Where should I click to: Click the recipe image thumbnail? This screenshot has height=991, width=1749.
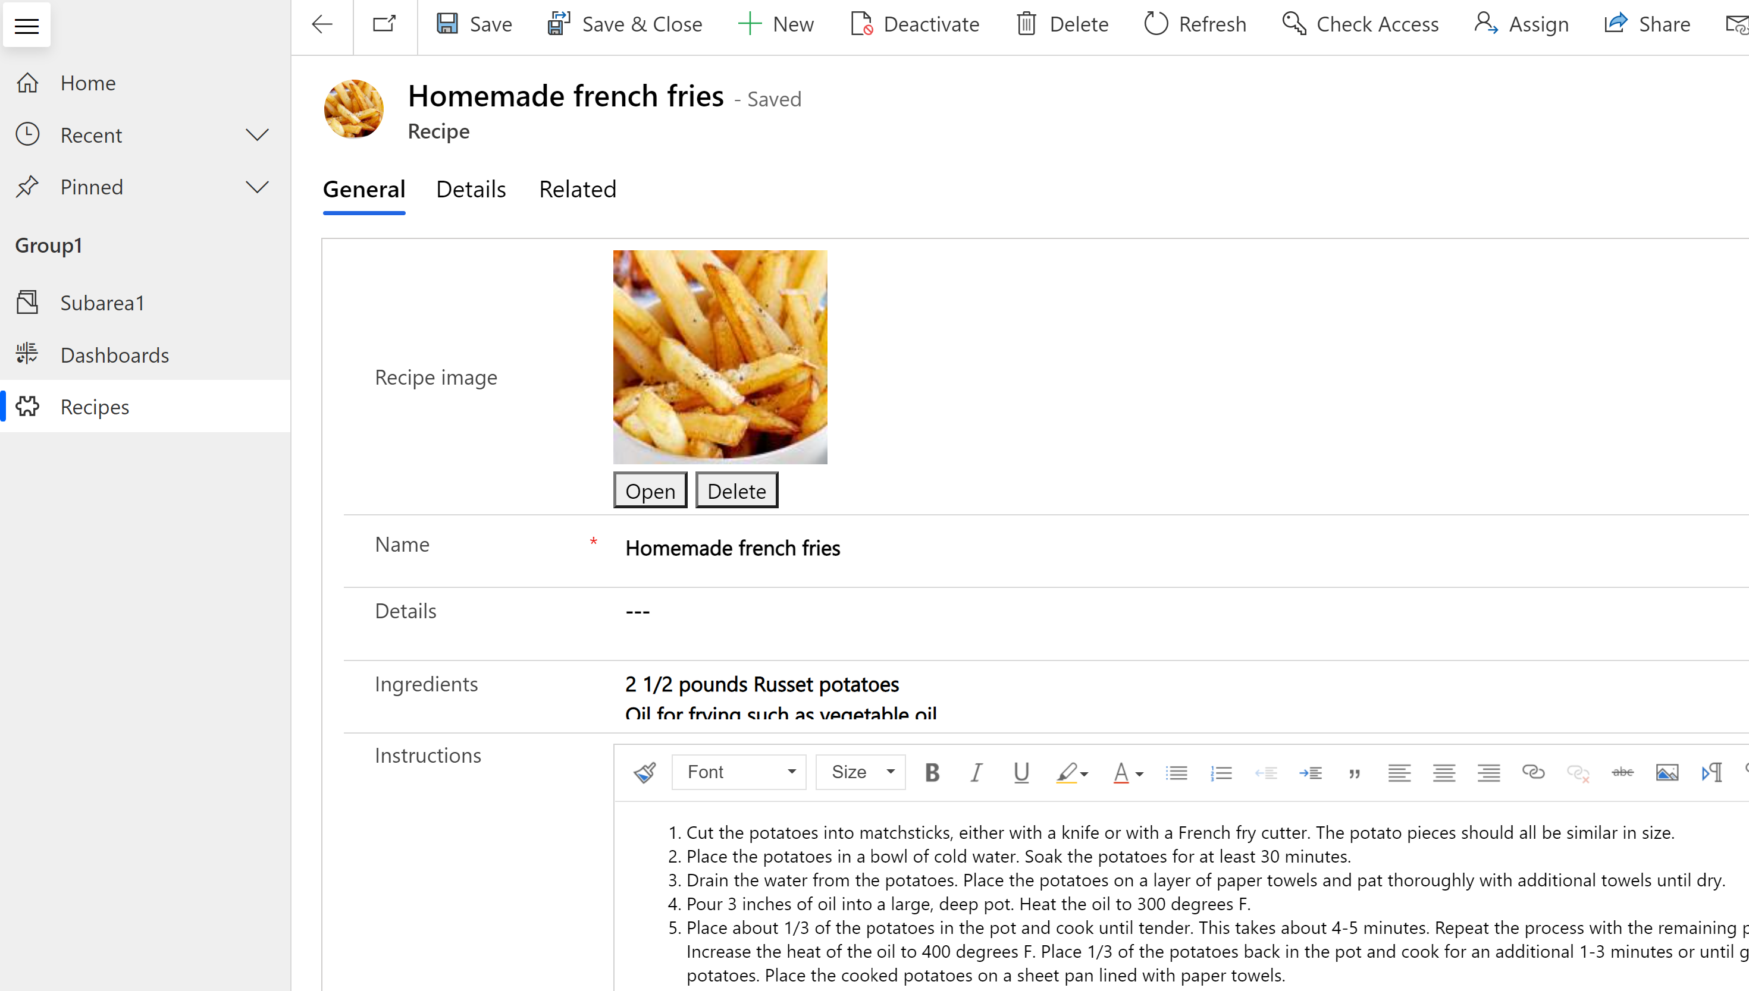click(x=721, y=356)
